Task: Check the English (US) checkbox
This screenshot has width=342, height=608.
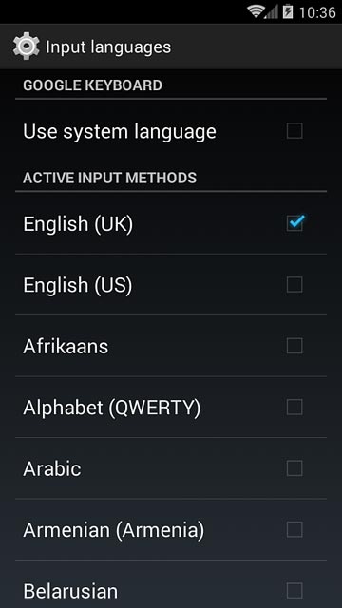Action: [294, 285]
